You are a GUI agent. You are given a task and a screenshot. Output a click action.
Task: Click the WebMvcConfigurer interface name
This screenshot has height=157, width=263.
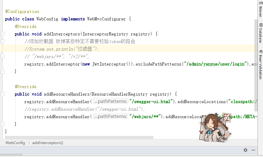106,19
